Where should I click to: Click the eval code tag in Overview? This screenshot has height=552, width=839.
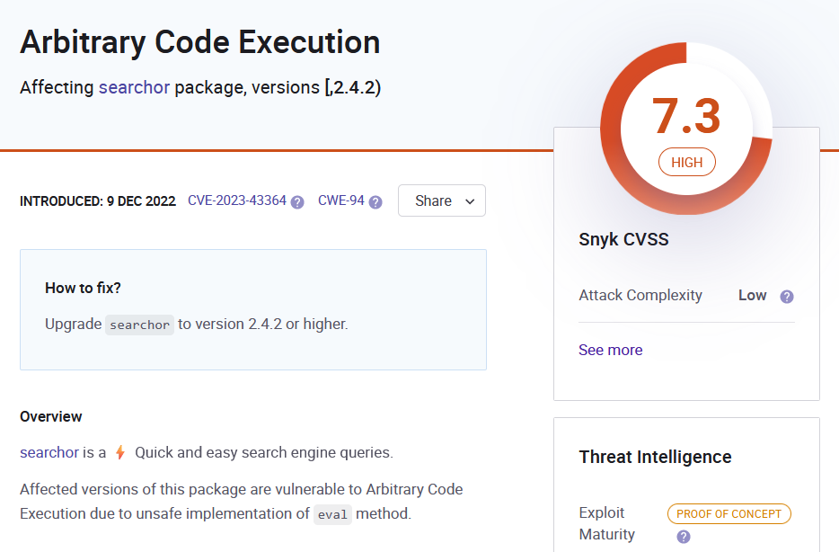pyautogui.click(x=333, y=514)
